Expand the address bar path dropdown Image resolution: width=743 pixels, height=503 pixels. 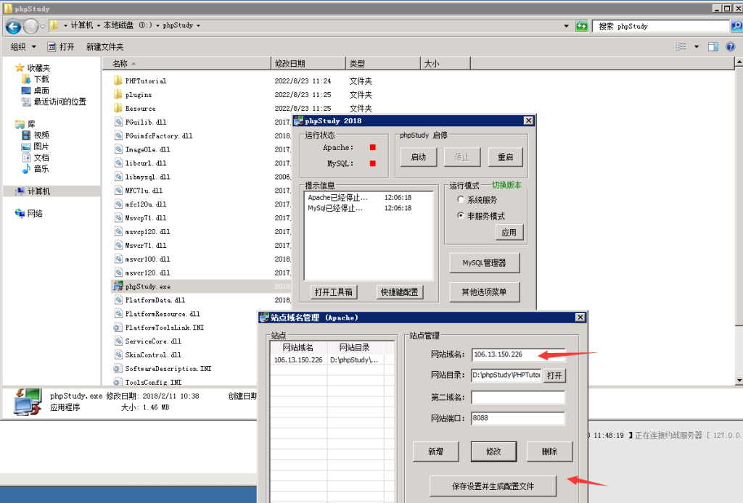566,25
